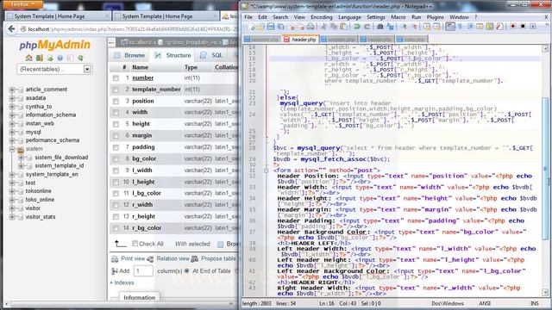Expand the information_schema database node
Viewport: 552px width, 310px height.
coord(12,115)
